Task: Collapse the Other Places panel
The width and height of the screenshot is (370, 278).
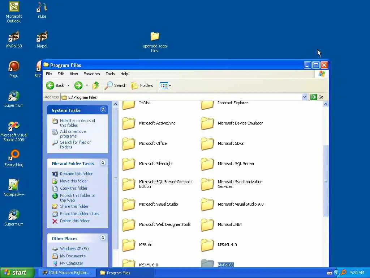Action: coord(103,238)
